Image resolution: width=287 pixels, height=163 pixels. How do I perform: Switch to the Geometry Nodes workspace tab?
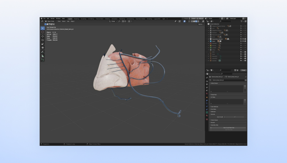pyautogui.click(x=140, y=19)
